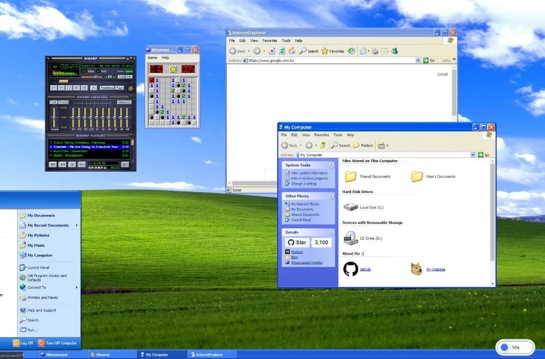Open Favorites menu in Internet Explorer
The image size is (545, 359).
tap(270, 40)
